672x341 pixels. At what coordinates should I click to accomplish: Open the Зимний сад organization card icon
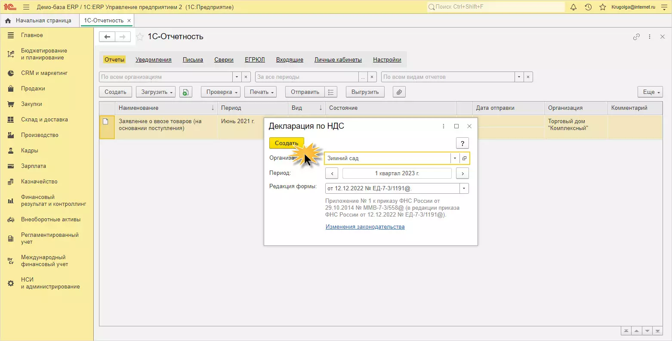tap(465, 158)
